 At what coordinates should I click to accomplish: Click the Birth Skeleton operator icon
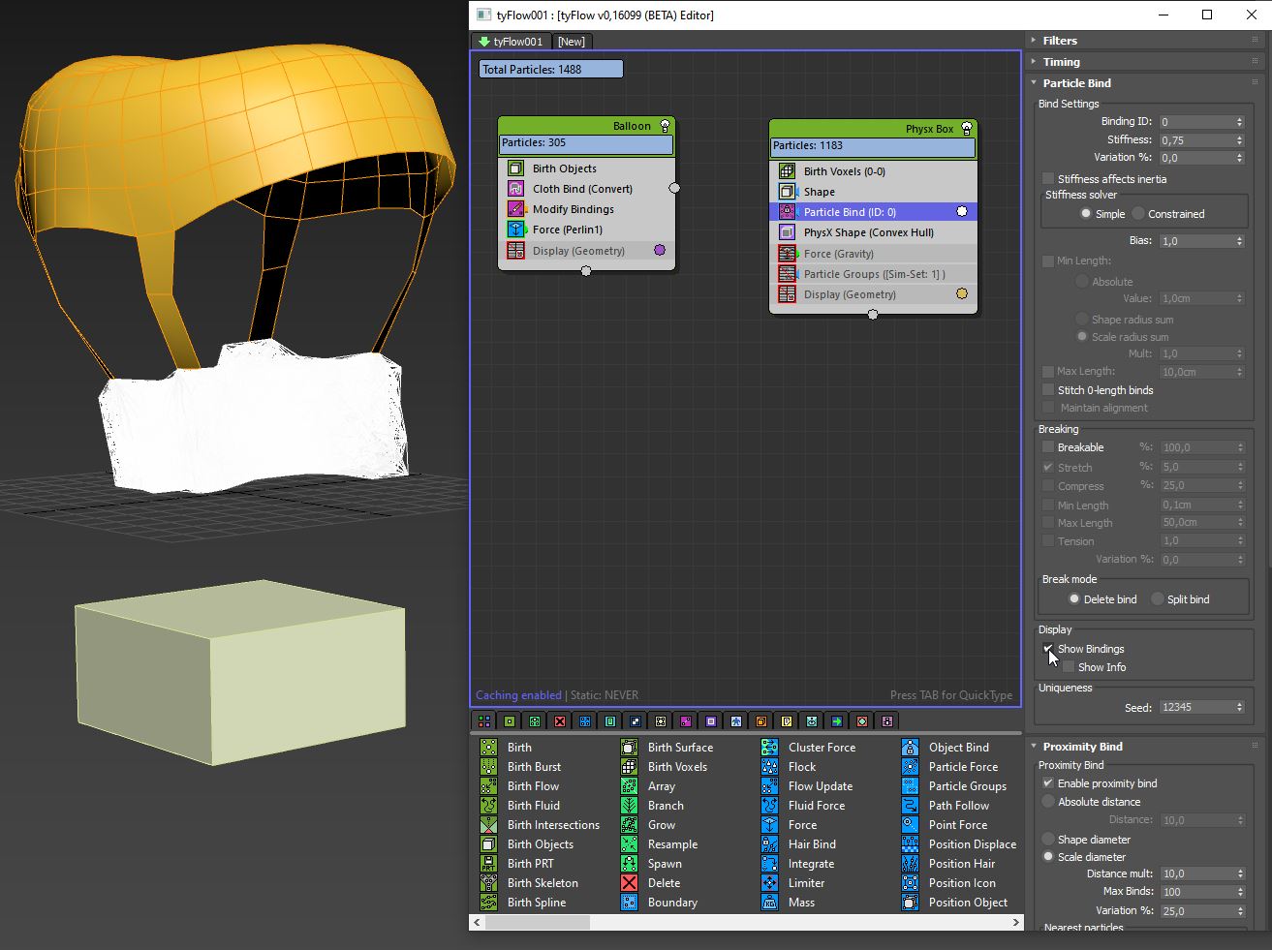[x=489, y=883]
